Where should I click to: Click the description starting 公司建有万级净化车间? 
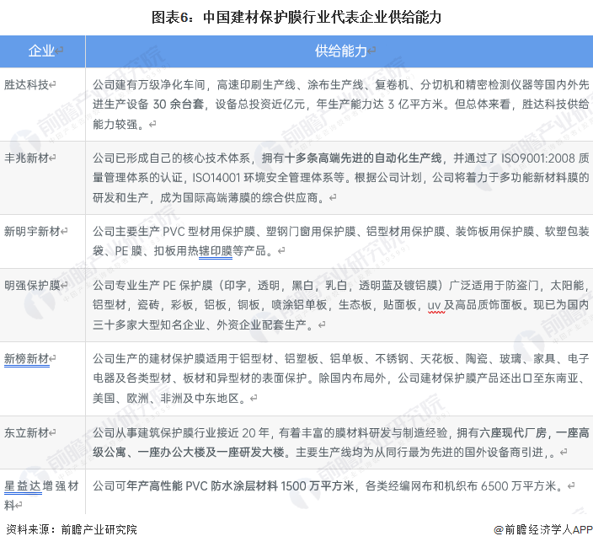pyautogui.click(x=341, y=105)
